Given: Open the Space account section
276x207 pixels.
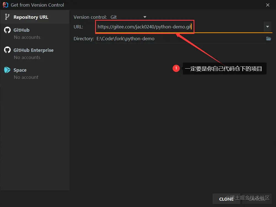Looking at the screenshot, I should point(35,73).
